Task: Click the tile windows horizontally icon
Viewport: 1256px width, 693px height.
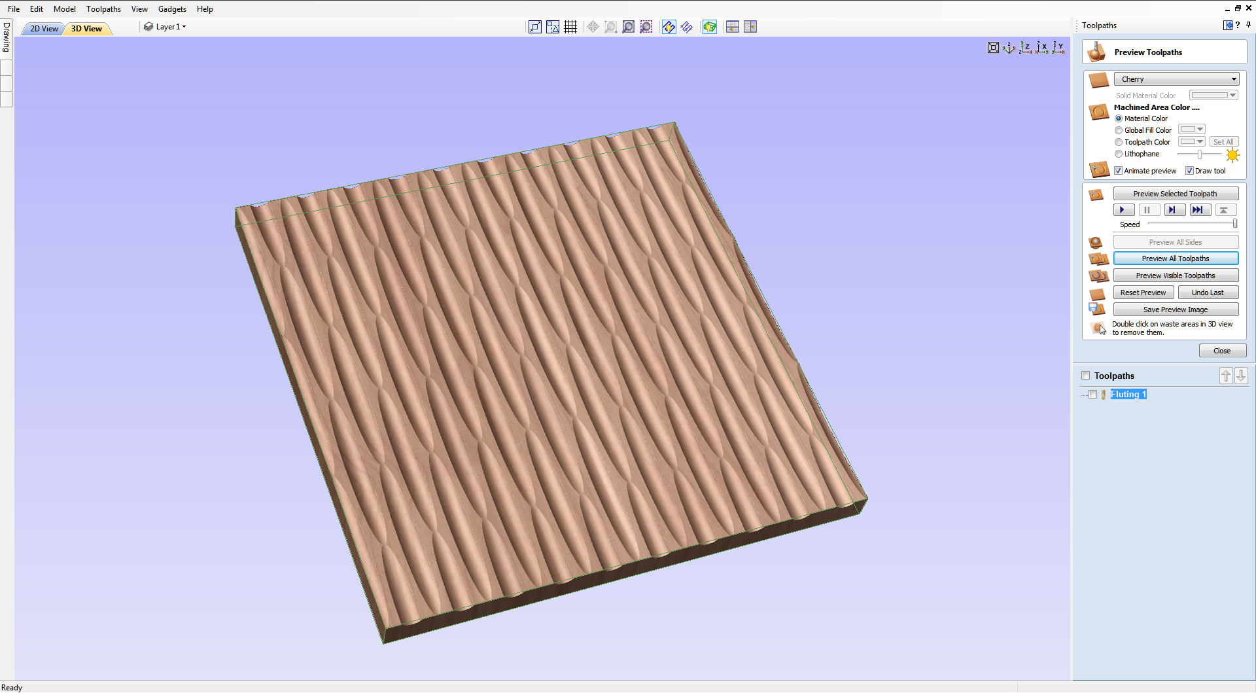Action: point(733,27)
